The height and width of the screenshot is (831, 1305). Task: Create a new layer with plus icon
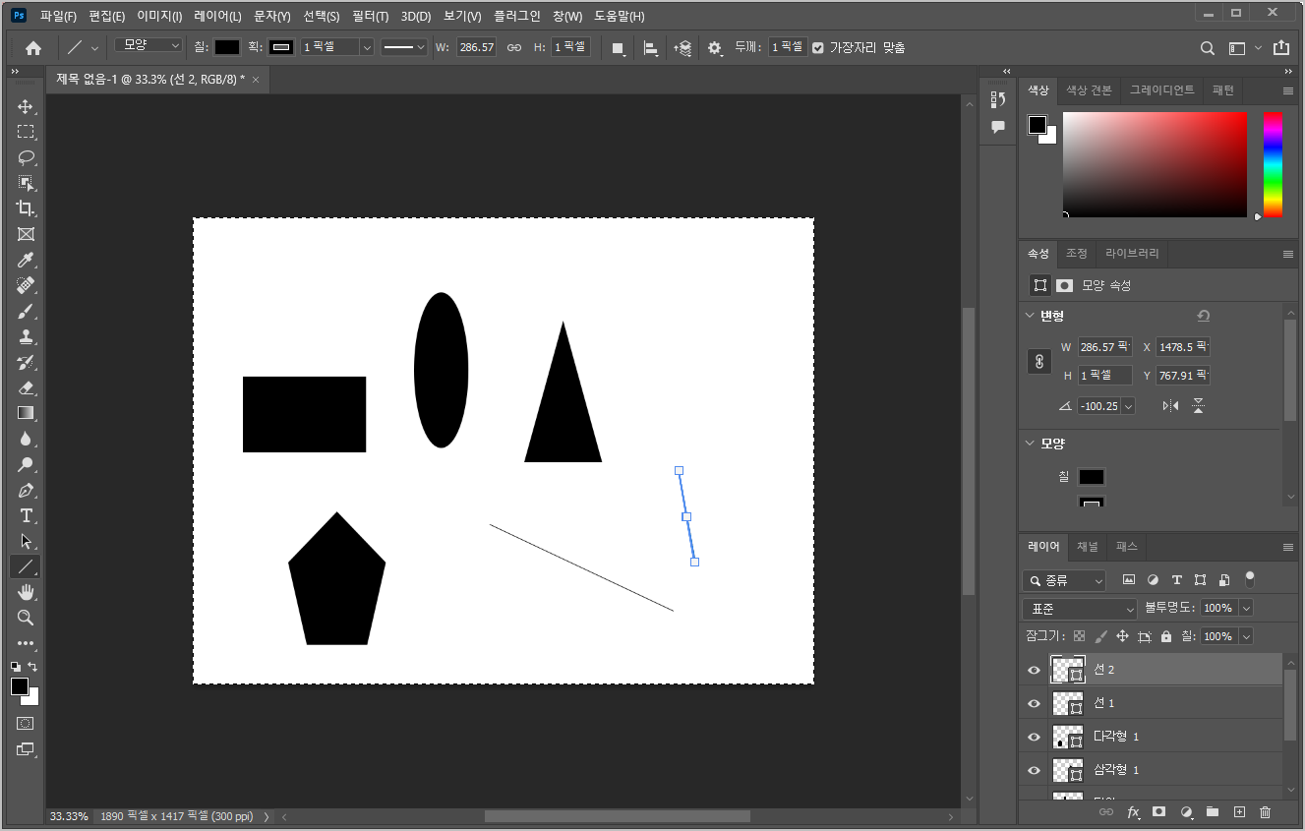[x=1239, y=812]
